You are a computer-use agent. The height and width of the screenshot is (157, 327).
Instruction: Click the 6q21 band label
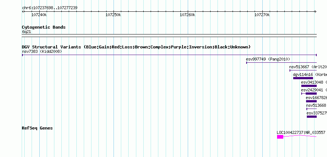[x=26, y=32]
